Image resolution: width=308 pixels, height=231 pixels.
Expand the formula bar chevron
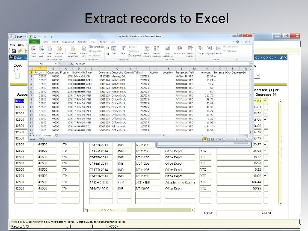(250, 64)
